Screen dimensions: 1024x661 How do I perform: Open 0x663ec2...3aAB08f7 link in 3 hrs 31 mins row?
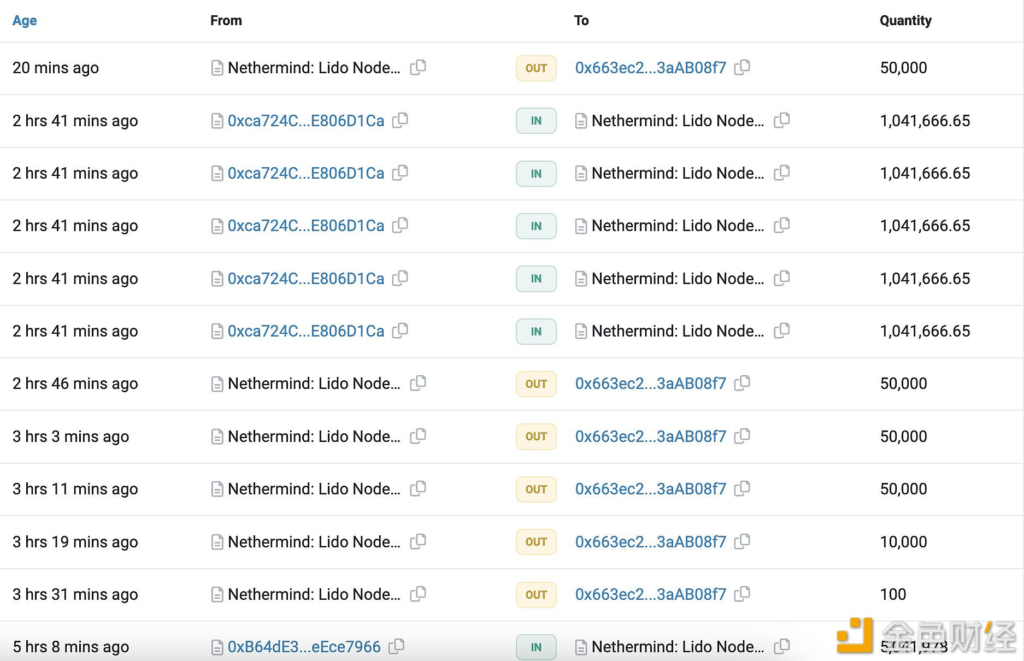(x=650, y=594)
